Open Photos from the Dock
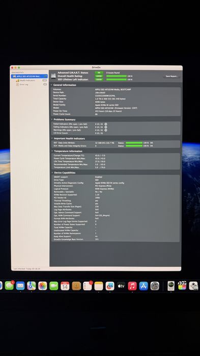This screenshot has width=200, height=356. click(43, 286)
